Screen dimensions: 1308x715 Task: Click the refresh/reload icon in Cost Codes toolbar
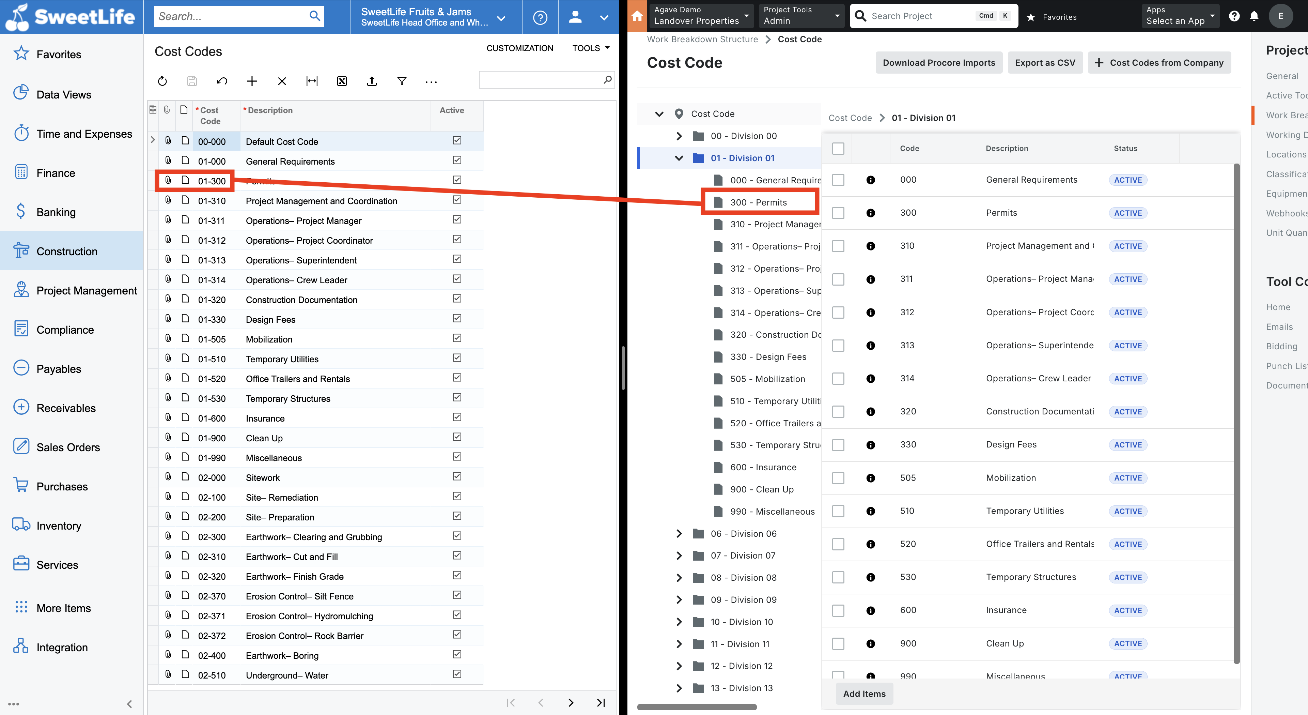[x=161, y=81]
